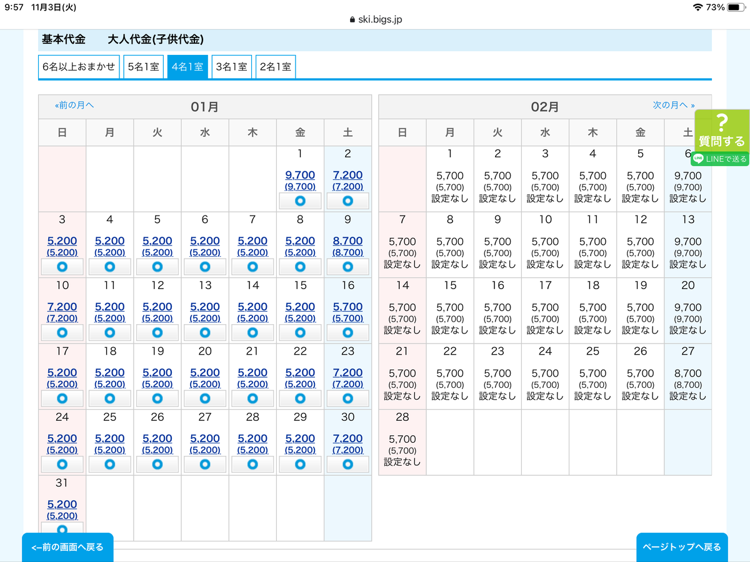Open the 5,200 price link on January 4

point(110,241)
